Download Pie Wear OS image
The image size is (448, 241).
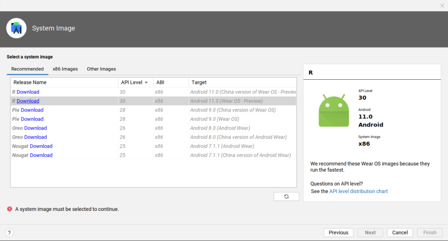pyautogui.click(x=32, y=119)
